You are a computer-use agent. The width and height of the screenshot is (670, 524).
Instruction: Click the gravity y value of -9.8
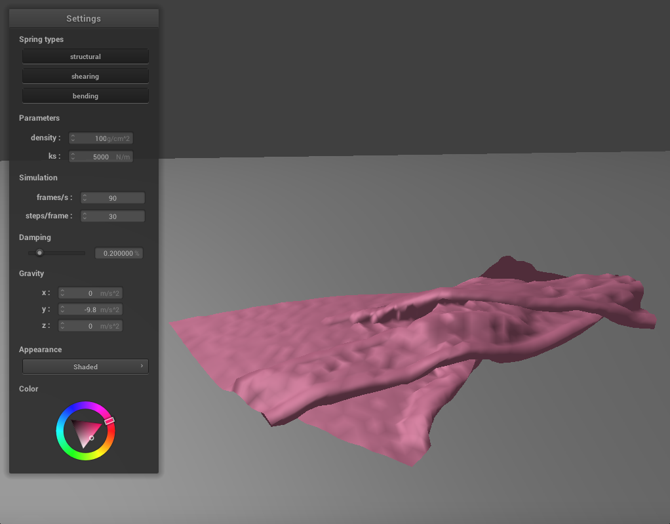click(89, 310)
